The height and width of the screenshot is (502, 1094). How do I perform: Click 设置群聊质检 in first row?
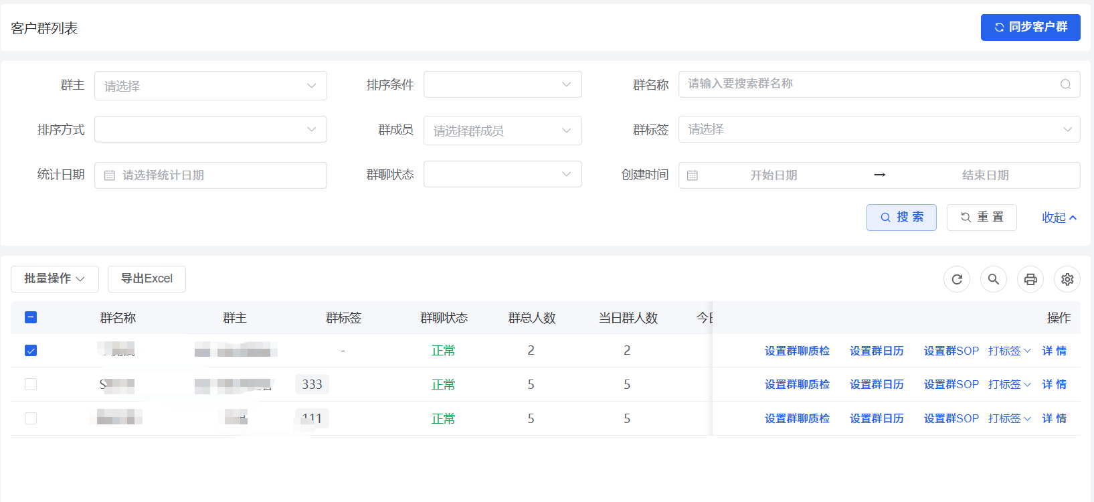797,351
